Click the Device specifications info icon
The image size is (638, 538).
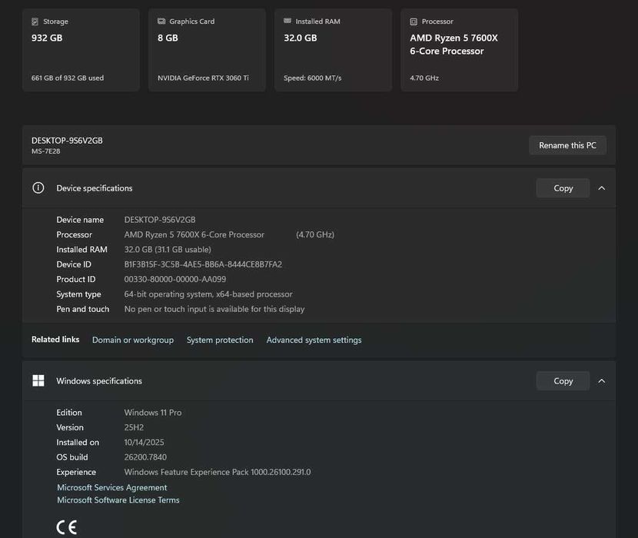point(38,188)
